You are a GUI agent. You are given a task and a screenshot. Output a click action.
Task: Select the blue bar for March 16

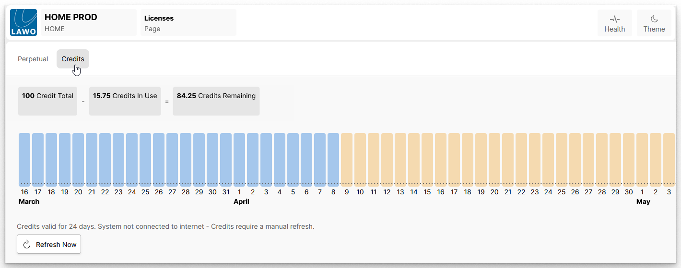pos(24,159)
